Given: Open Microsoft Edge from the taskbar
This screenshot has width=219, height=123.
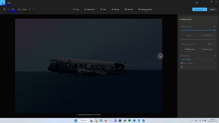Looking at the screenshot, I should click(x=101, y=121).
